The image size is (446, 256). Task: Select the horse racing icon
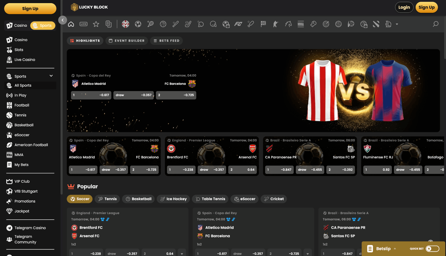(288, 24)
